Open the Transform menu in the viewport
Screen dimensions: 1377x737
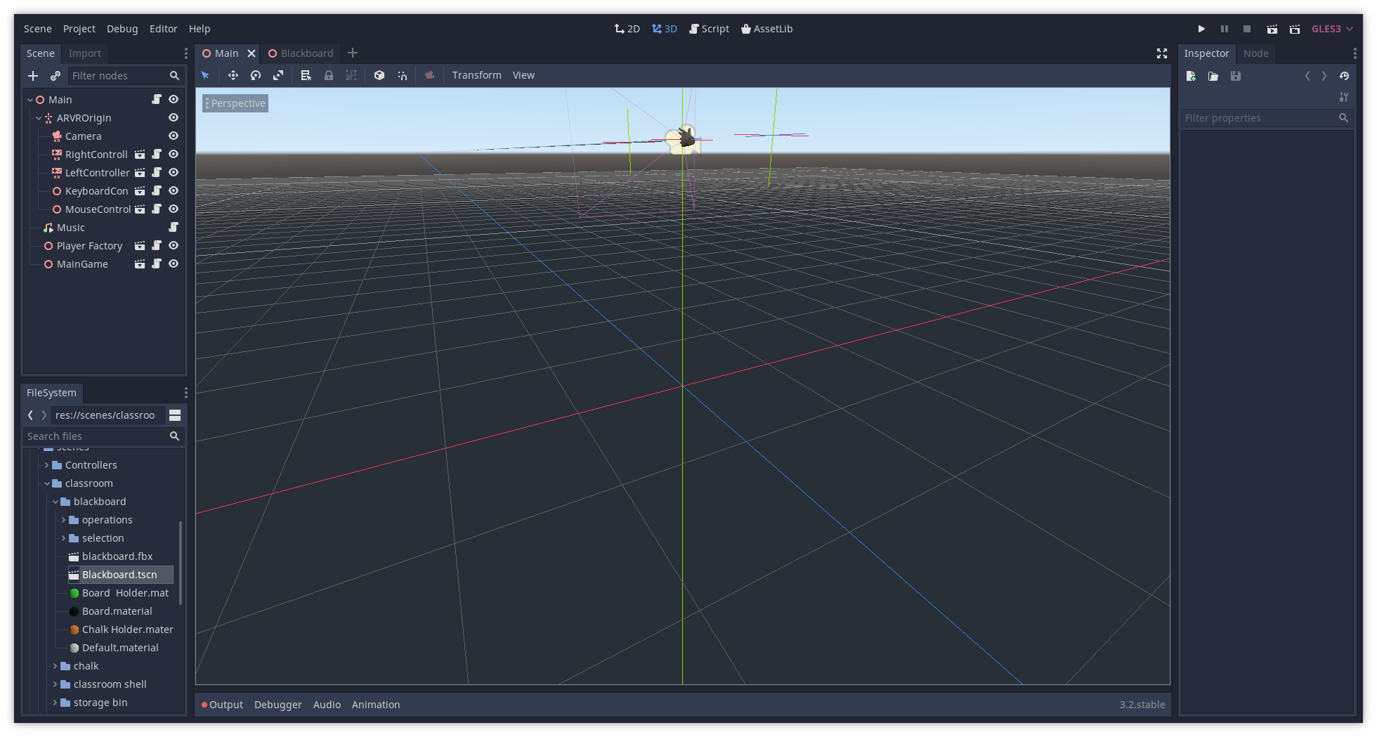pos(476,75)
